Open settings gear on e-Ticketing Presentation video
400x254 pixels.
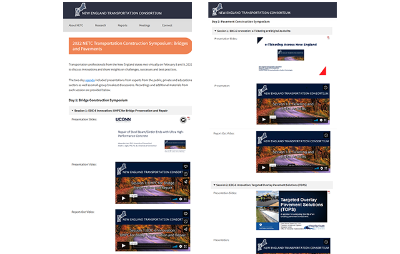click(321, 120)
